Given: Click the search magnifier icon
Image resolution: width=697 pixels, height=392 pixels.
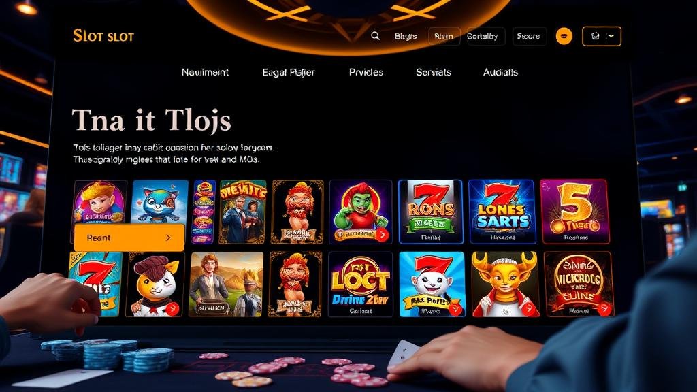Looking at the screenshot, I should pyautogui.click(x=375, y=36).
